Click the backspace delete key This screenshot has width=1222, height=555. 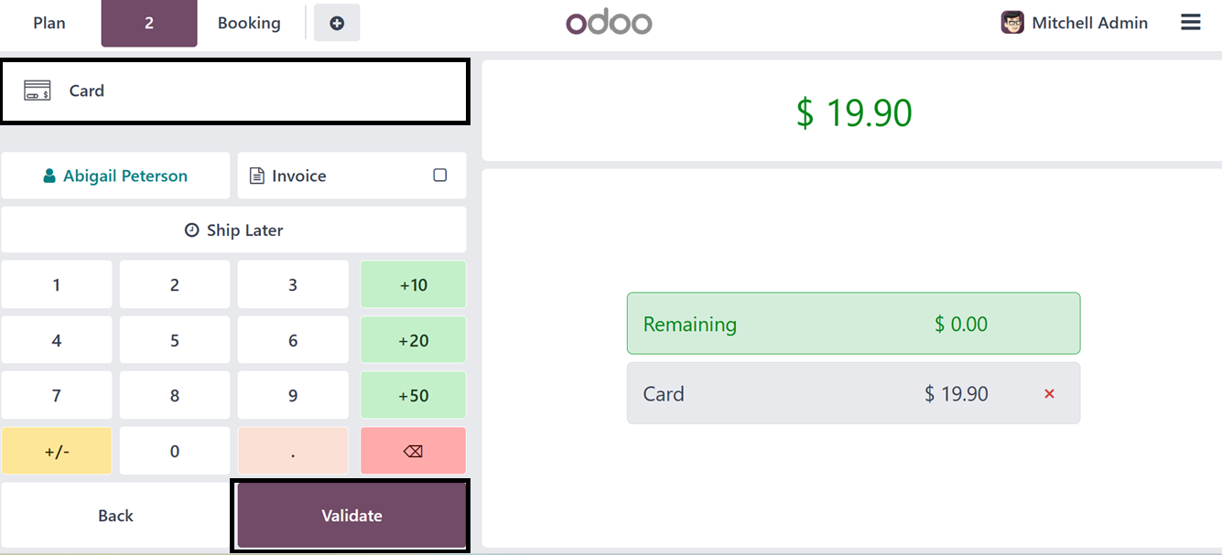pos(413,451)
